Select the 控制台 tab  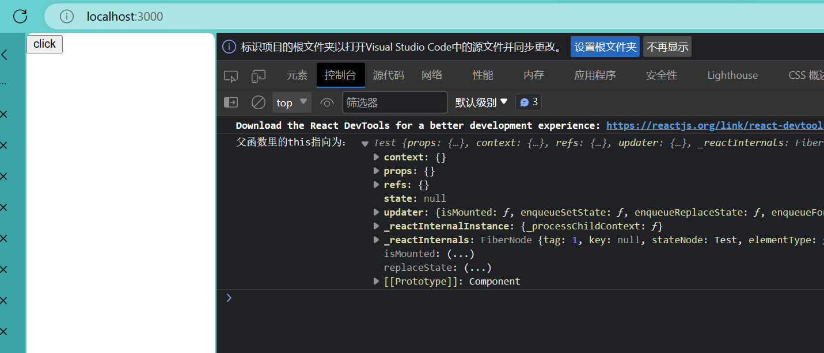point(340,75)
